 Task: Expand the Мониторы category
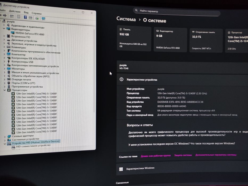[x=5, y=69]
